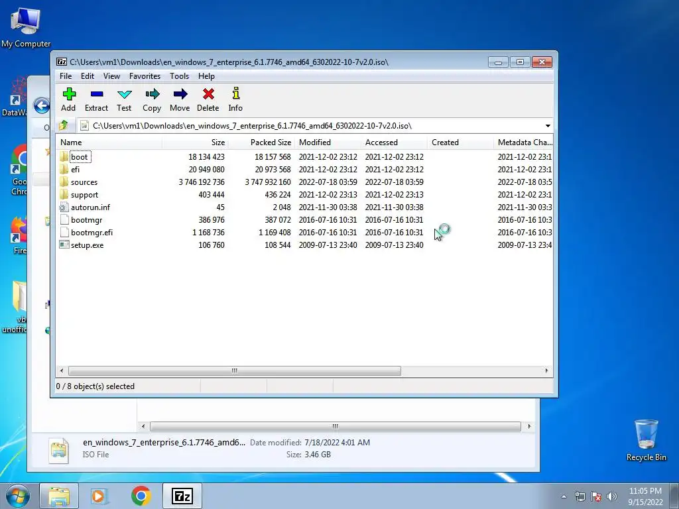The width and height of the screenshot is (679, 509).
Task: Open the Tools menu
Action: click(x=179, y=76)
